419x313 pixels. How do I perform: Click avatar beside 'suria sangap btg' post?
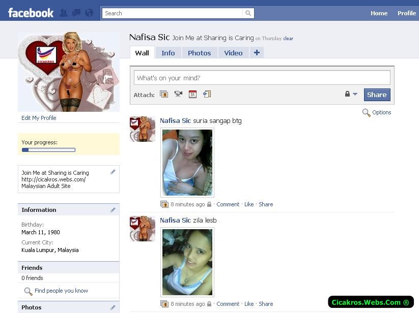click(x=143, y=129)
